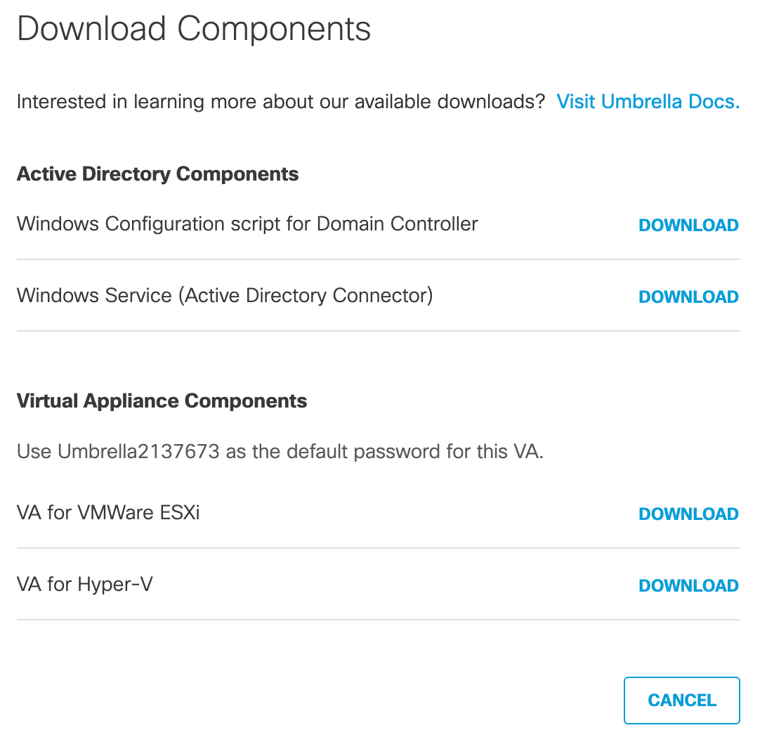Viewport: 760px width, 742px height.
Task: Download the Windows Configuration script for Domain Controller
Action: (688, 225)
